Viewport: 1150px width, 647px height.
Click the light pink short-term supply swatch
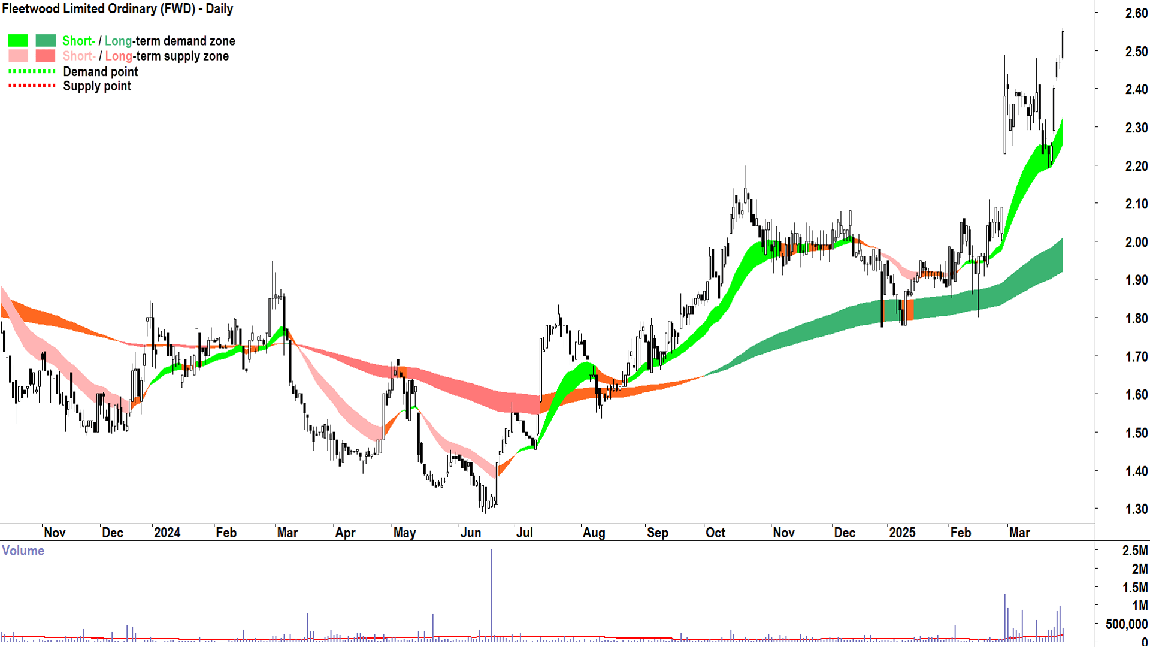coord(18,56)
